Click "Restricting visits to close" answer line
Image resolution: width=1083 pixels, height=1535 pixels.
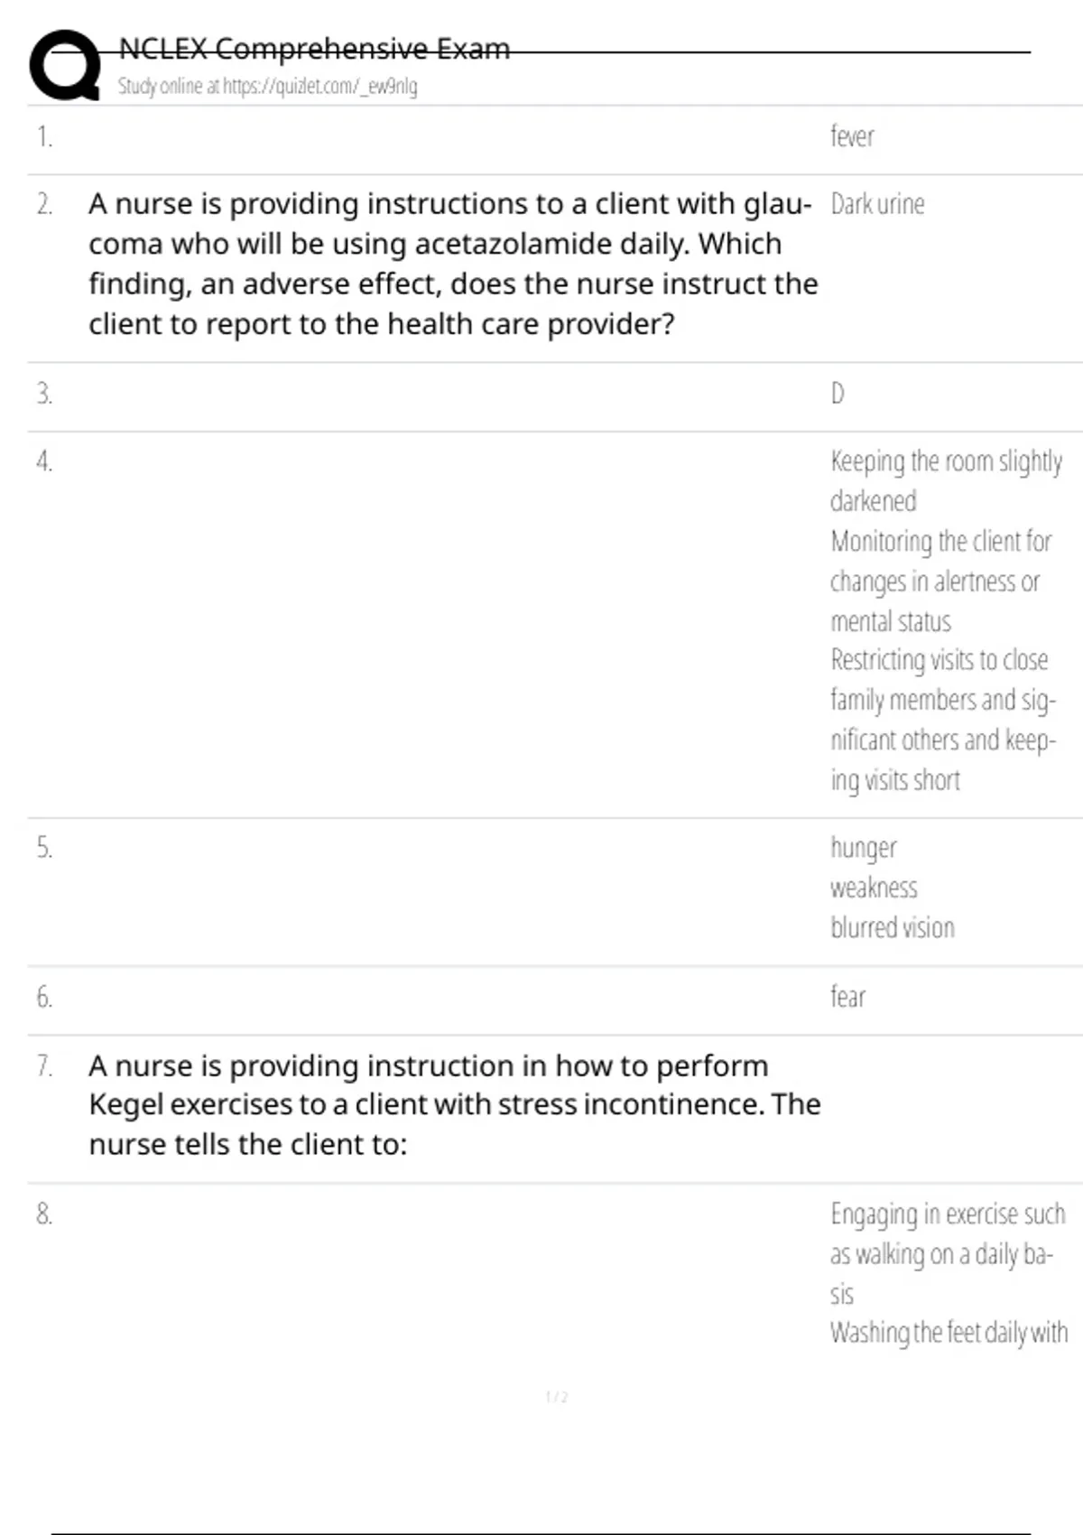pyautogui.click(x=939, y=660)
